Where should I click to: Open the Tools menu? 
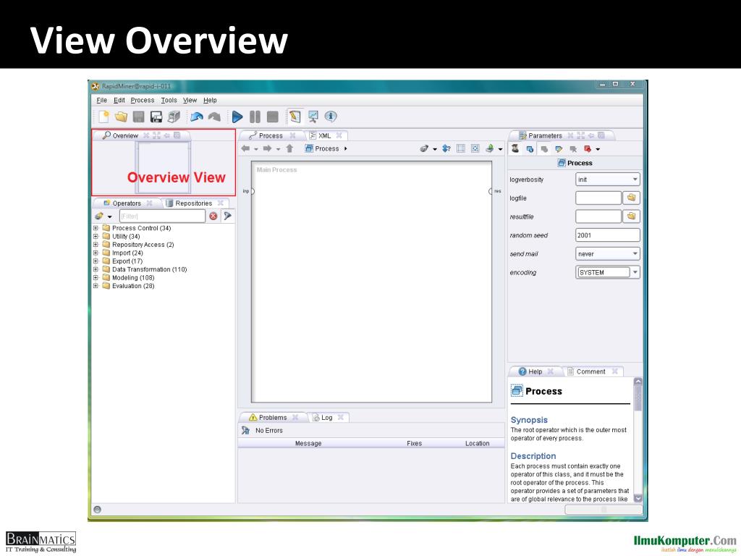pyautogui.click(x=169, y=100)
